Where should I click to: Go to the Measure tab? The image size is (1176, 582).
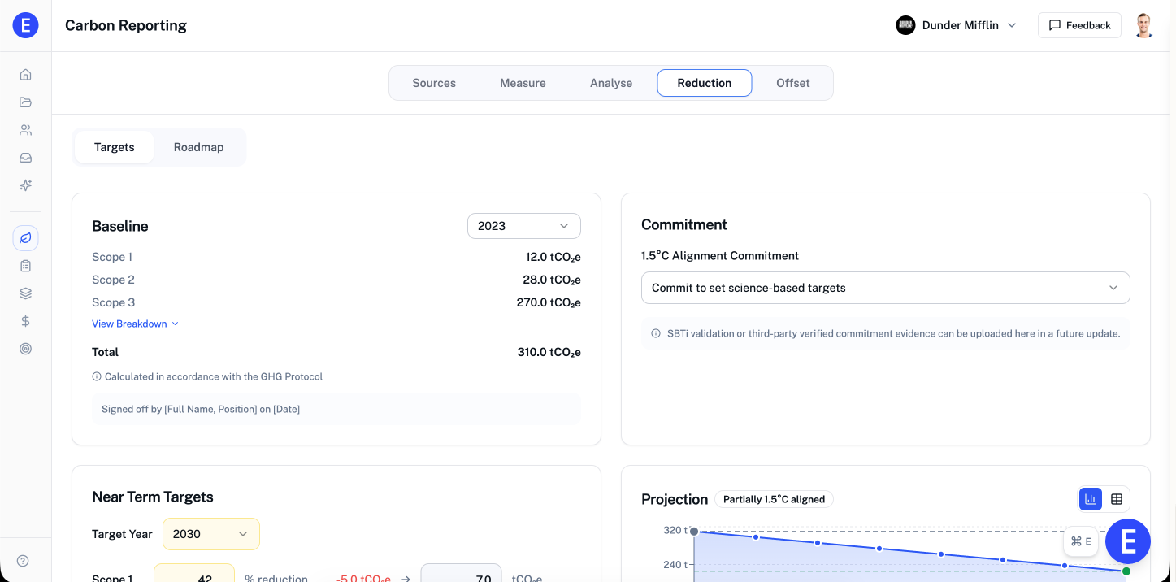523,83
